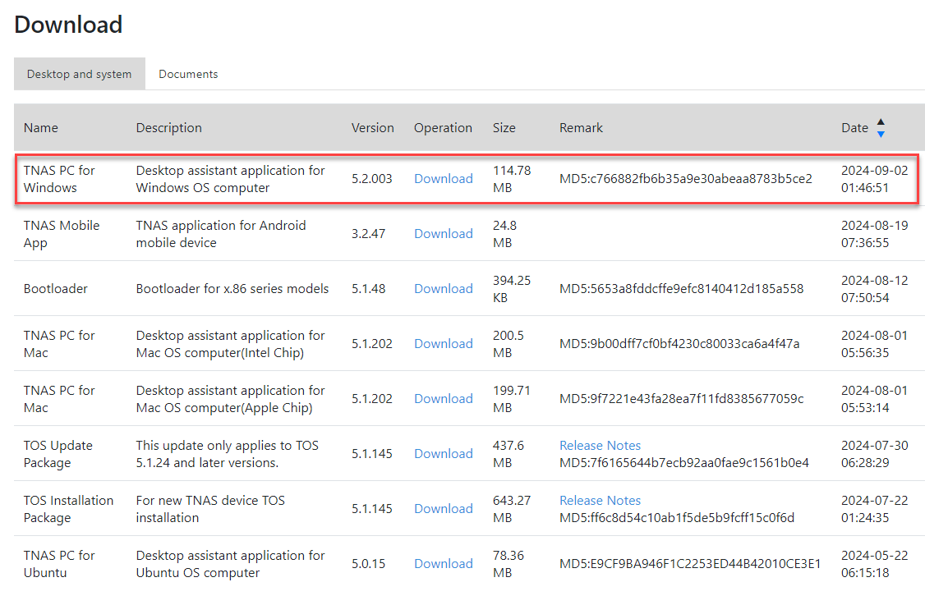The image size is (925, 605).
Task: Click description 'For new TNAS device TOS installation'
Action: click(210, 508)
